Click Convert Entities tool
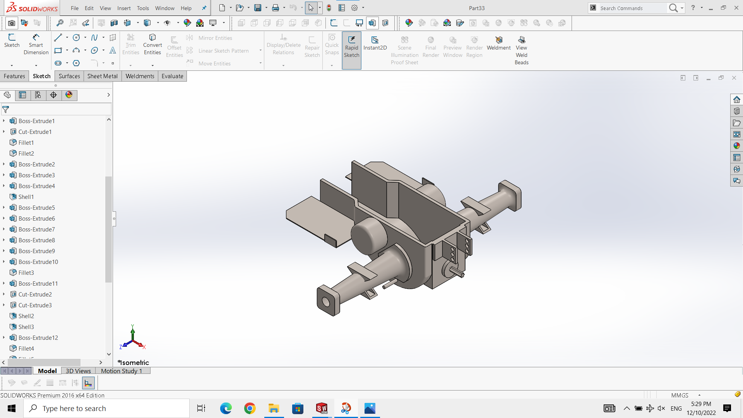 (152, 44)
